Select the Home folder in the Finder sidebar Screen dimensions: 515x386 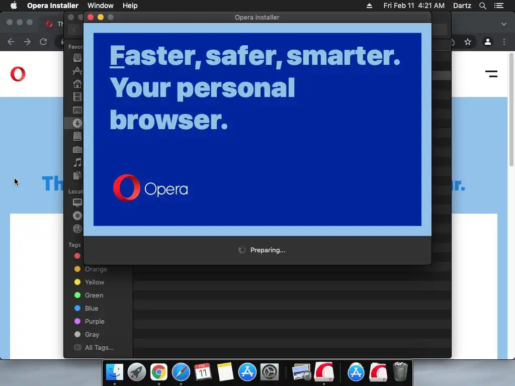click(x=77, y=84)
